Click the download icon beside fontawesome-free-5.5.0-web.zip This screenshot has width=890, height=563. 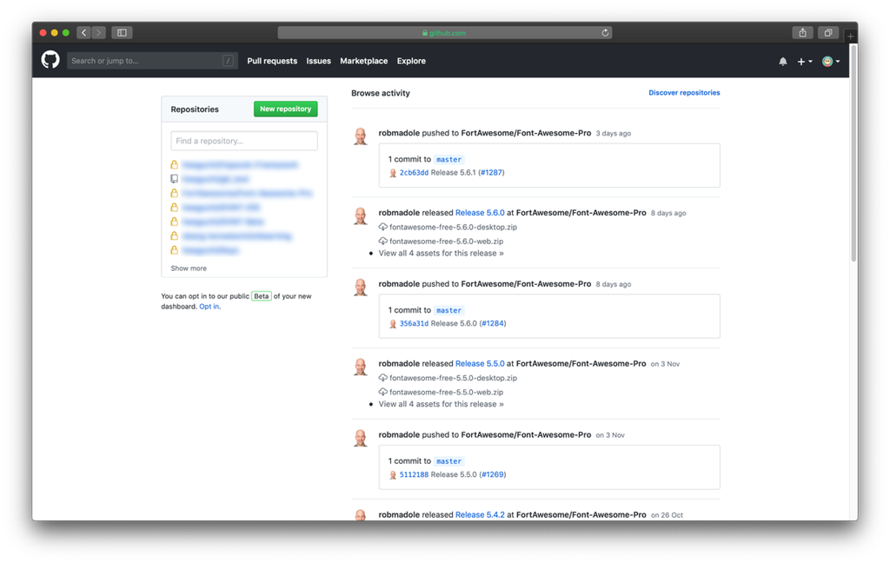pyautogui.click(x=383, y=392)
